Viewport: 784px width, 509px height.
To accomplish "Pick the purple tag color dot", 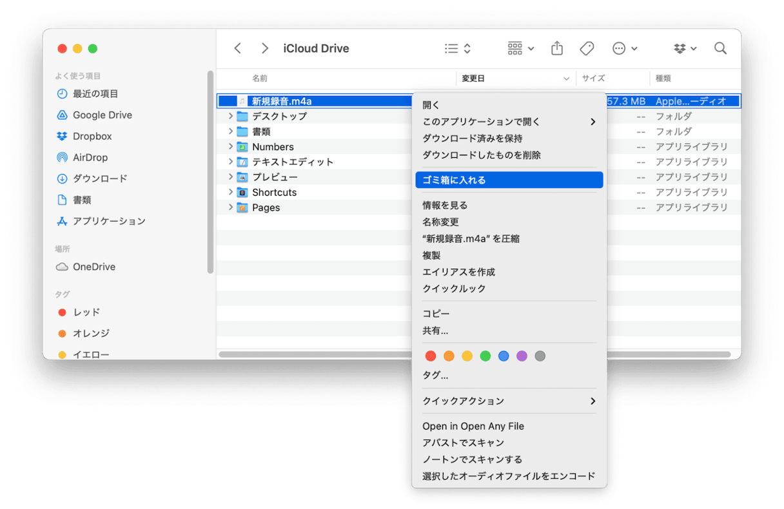I will [522, 356].
